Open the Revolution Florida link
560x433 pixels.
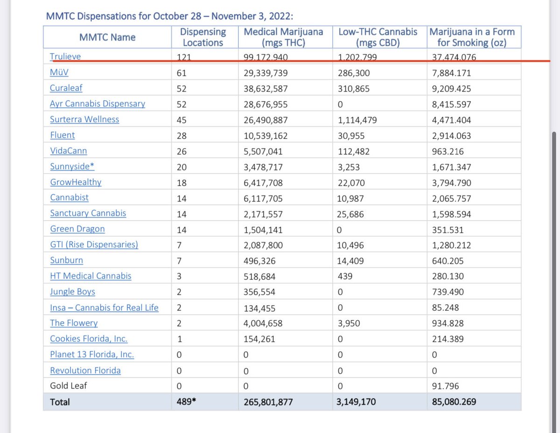coord(85,370)
